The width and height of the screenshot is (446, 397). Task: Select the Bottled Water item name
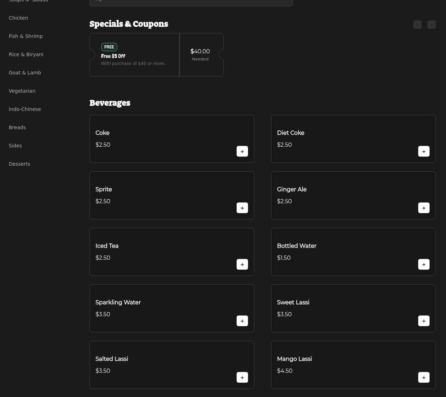coord(296,246)
